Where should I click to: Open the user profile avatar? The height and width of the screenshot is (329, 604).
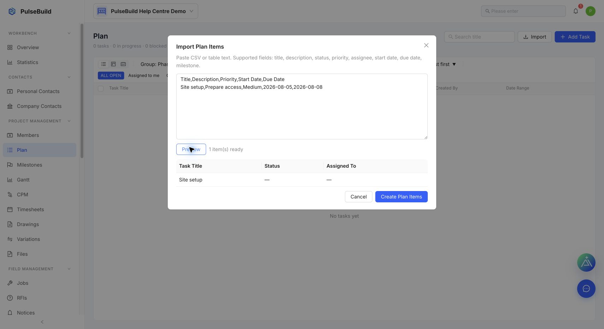pyautogui.click(x=591, y=11)
